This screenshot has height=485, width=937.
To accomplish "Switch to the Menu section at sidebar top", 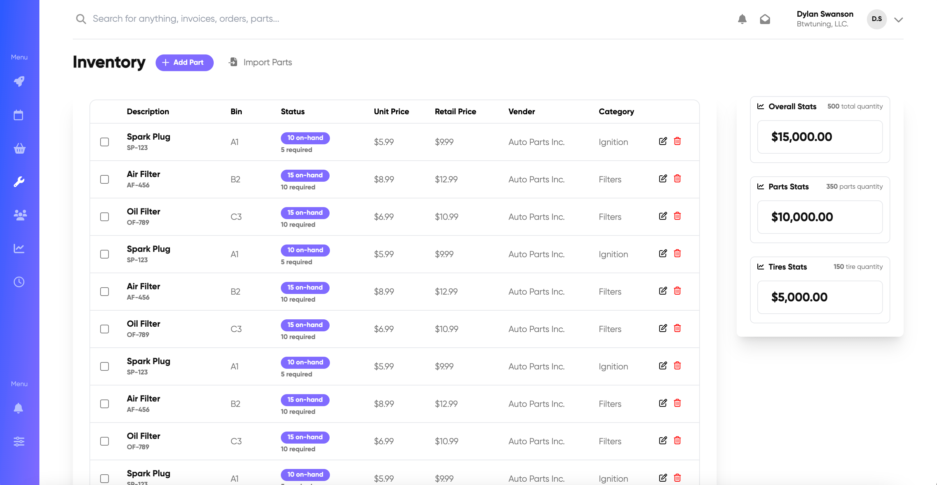I will point(19,57).
